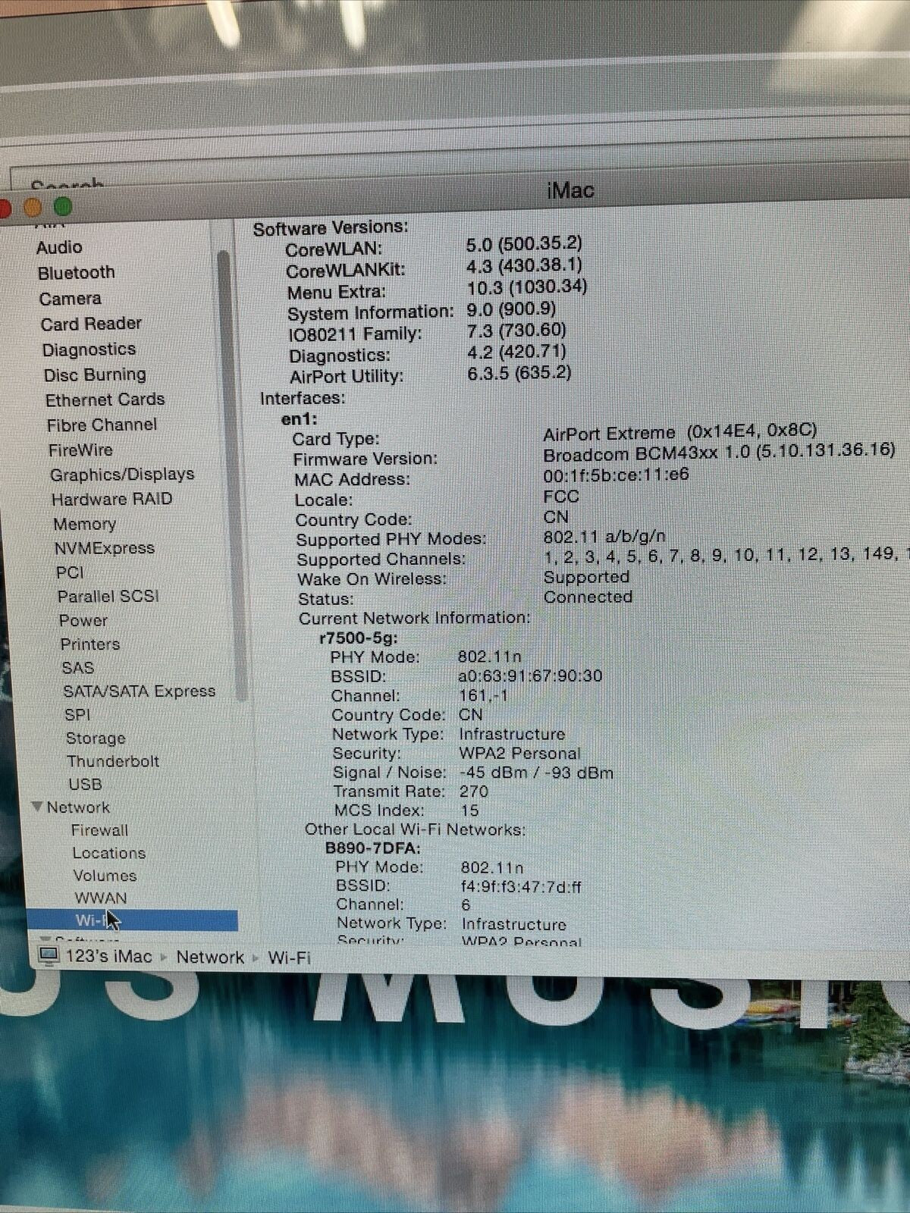
Task: Click the MAC Address value 00:1f:5b:ce:11:e6
Action: (x=616, y=475)
